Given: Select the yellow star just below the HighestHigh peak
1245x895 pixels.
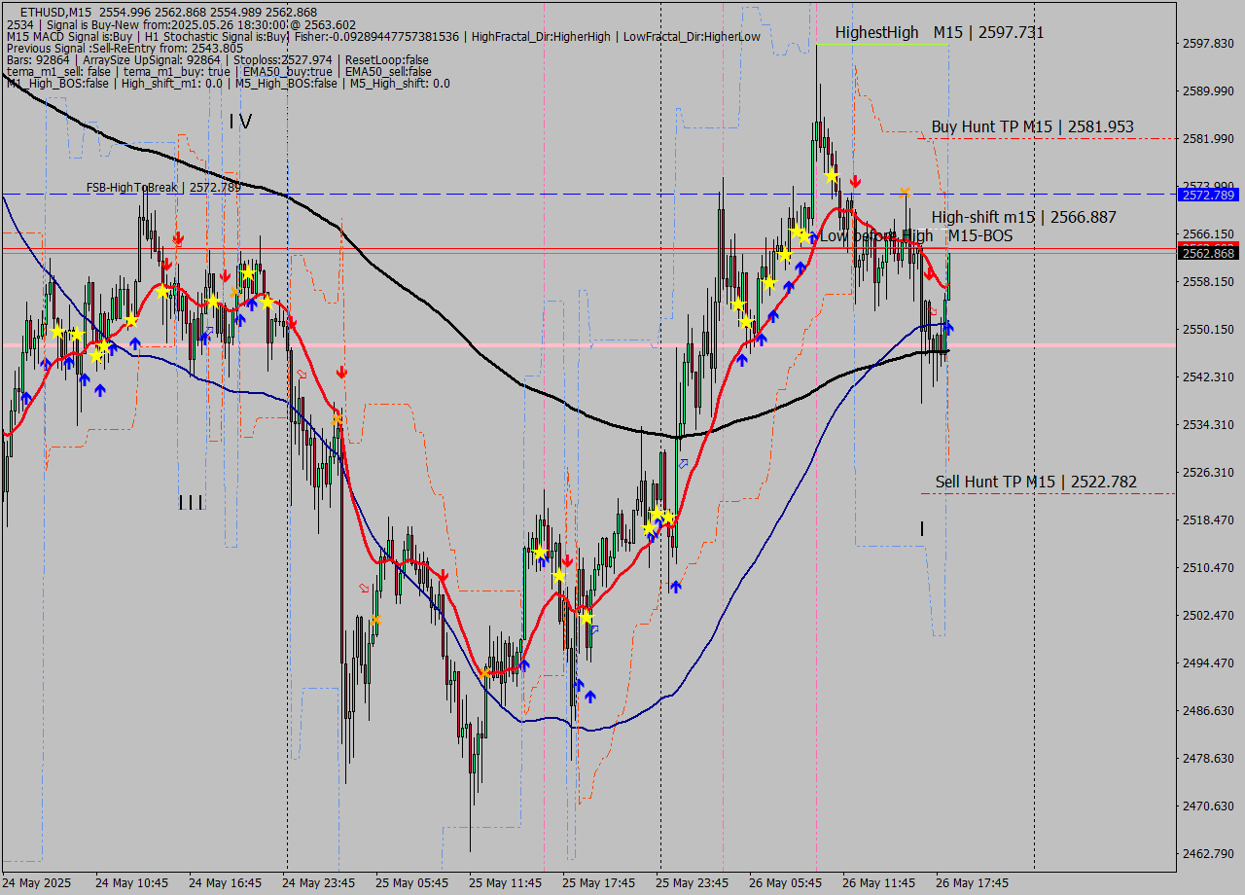Looking at the screenshot, I should tap(832, 176).
